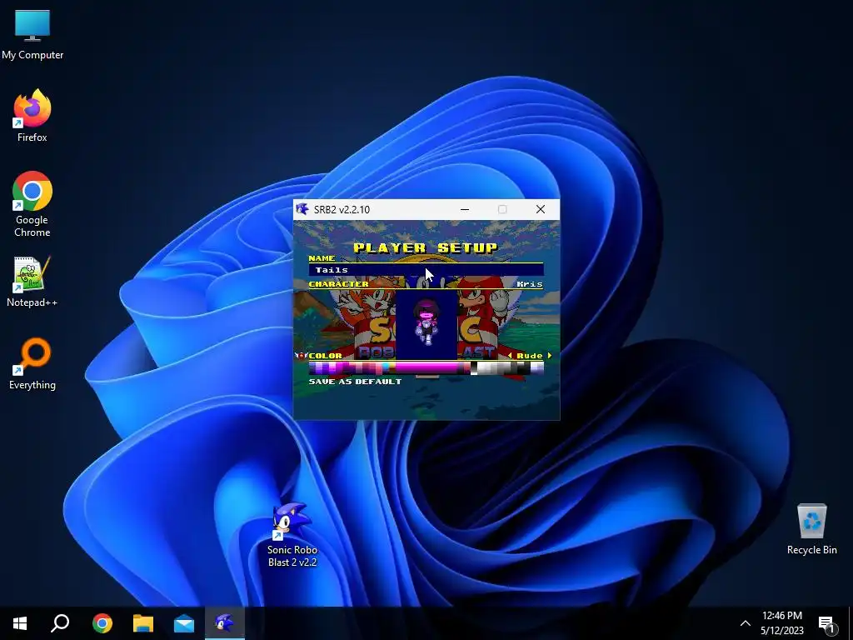Click left arrow beside Rude color
This screenshot has width=853, height=640.
coord(510,355)
